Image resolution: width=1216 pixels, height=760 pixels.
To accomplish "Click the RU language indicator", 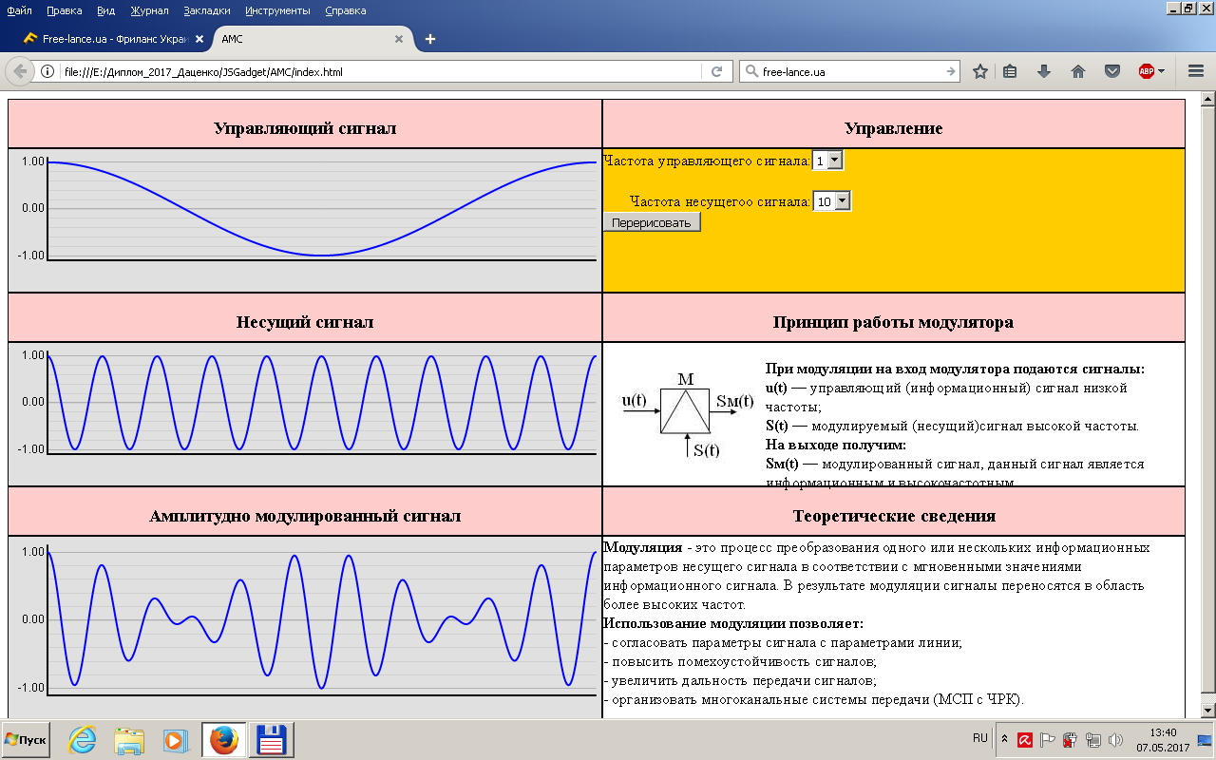I will [980, 737].
